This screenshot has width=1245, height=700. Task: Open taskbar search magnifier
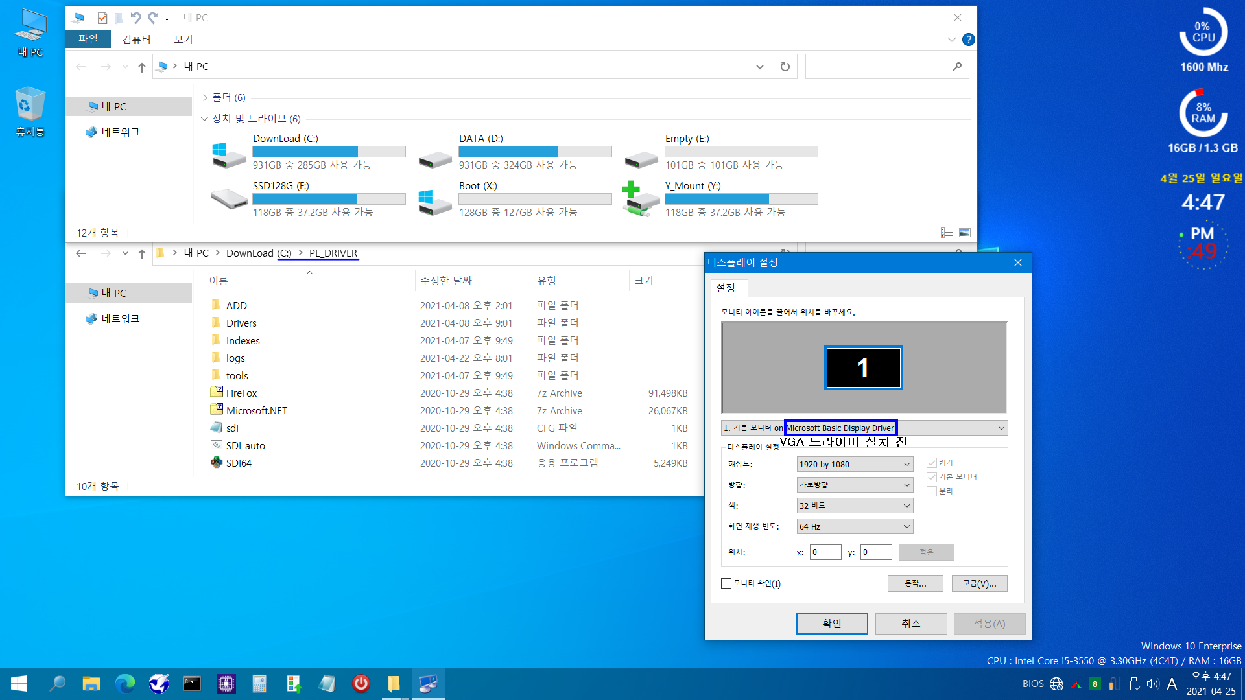coord(57,684)
